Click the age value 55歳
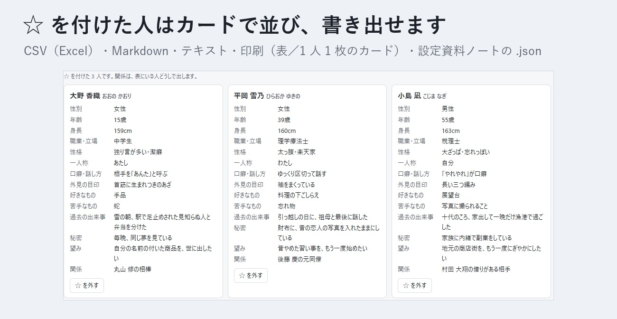 tap(448, 120)
